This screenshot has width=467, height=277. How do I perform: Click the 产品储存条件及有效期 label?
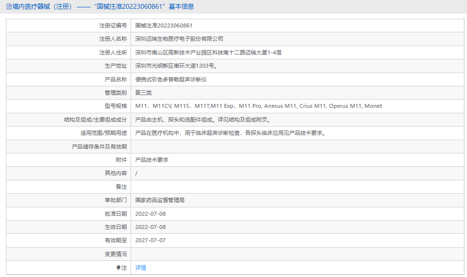tap(99, 147)
